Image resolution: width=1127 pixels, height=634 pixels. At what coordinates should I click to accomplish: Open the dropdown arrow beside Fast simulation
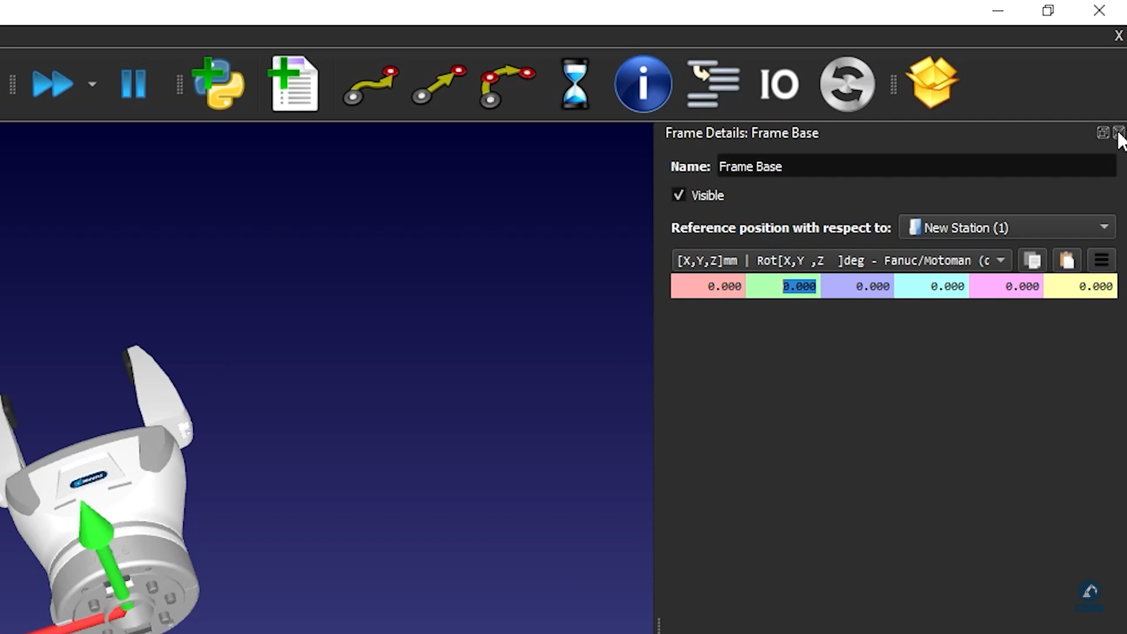[92, 85]
